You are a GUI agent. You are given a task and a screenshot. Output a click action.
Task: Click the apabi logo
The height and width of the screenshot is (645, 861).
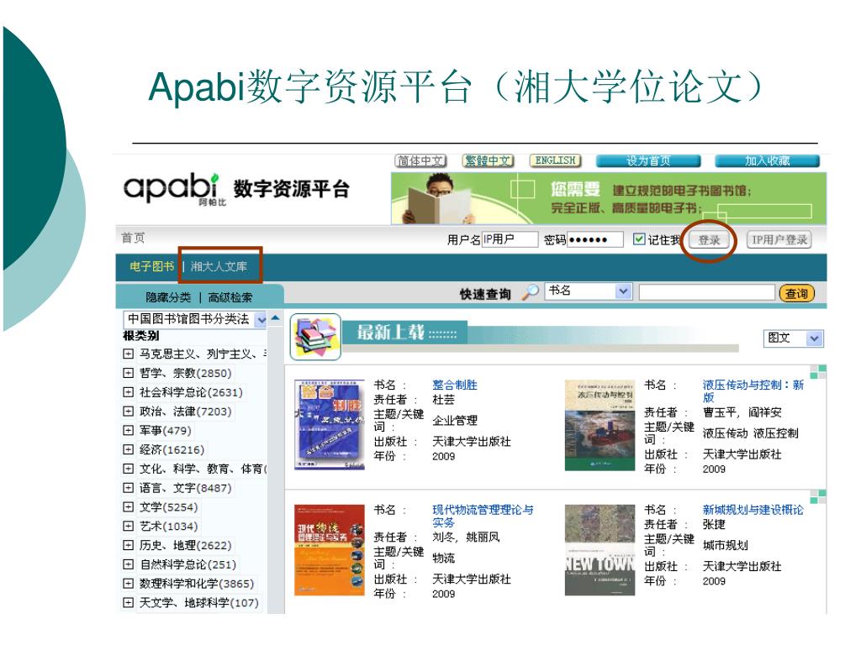click(175, 189)
